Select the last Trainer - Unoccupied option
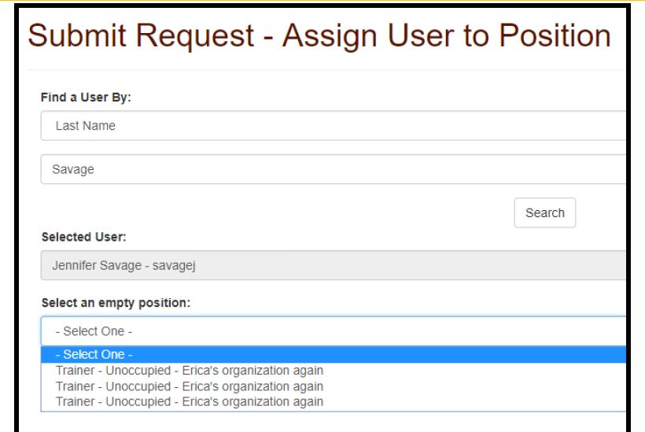This screenshot has width=645, height=432. click(x=334, y=401)
